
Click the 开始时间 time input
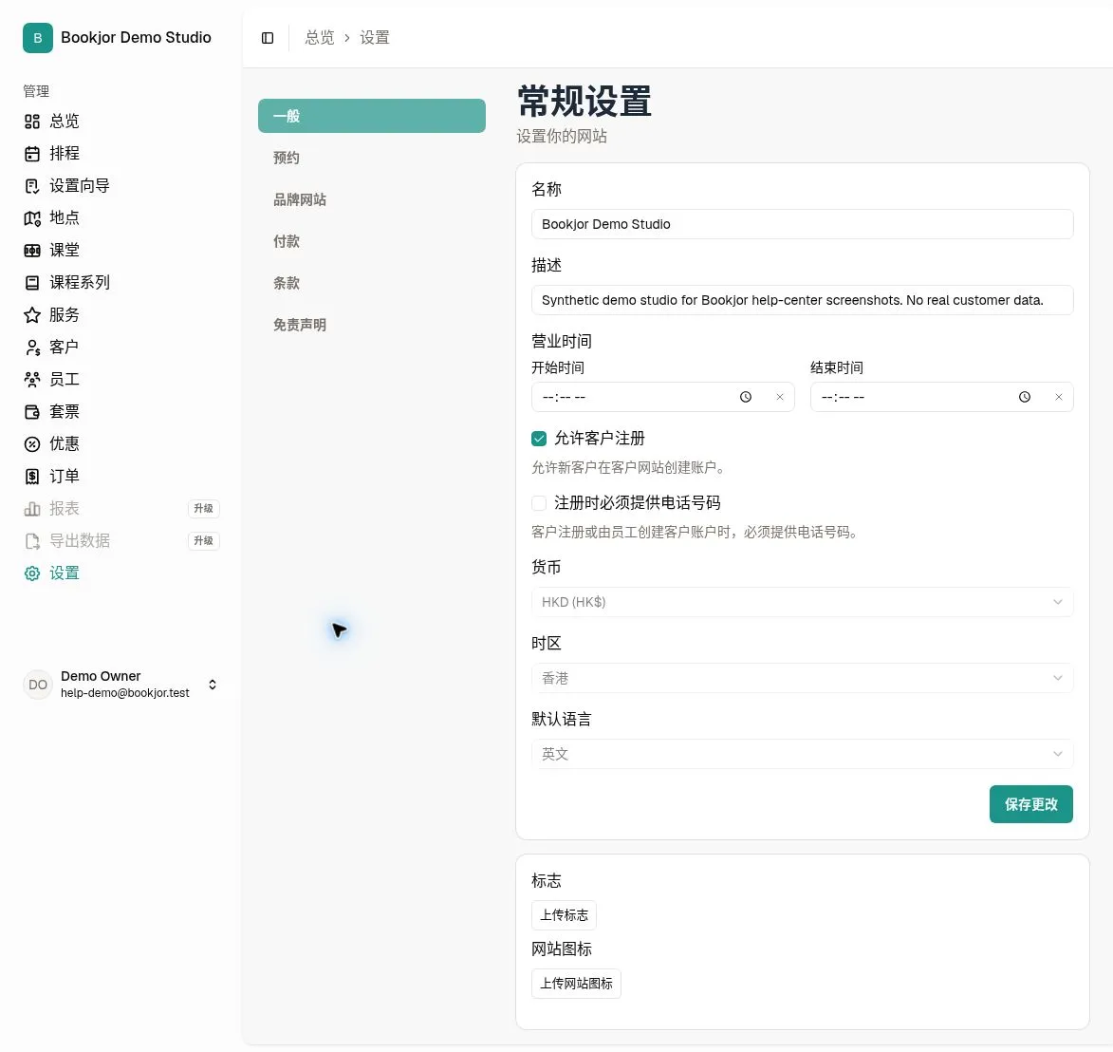coord(662,397)
